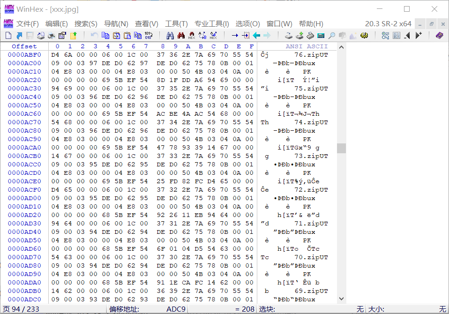The height and width of the screenshot is (314, 449).
Task: Click the magnifying glass analyze icon
Action: click(332, 36)
